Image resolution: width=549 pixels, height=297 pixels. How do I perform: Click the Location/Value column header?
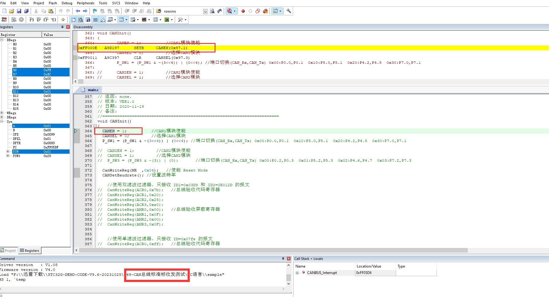375,266
